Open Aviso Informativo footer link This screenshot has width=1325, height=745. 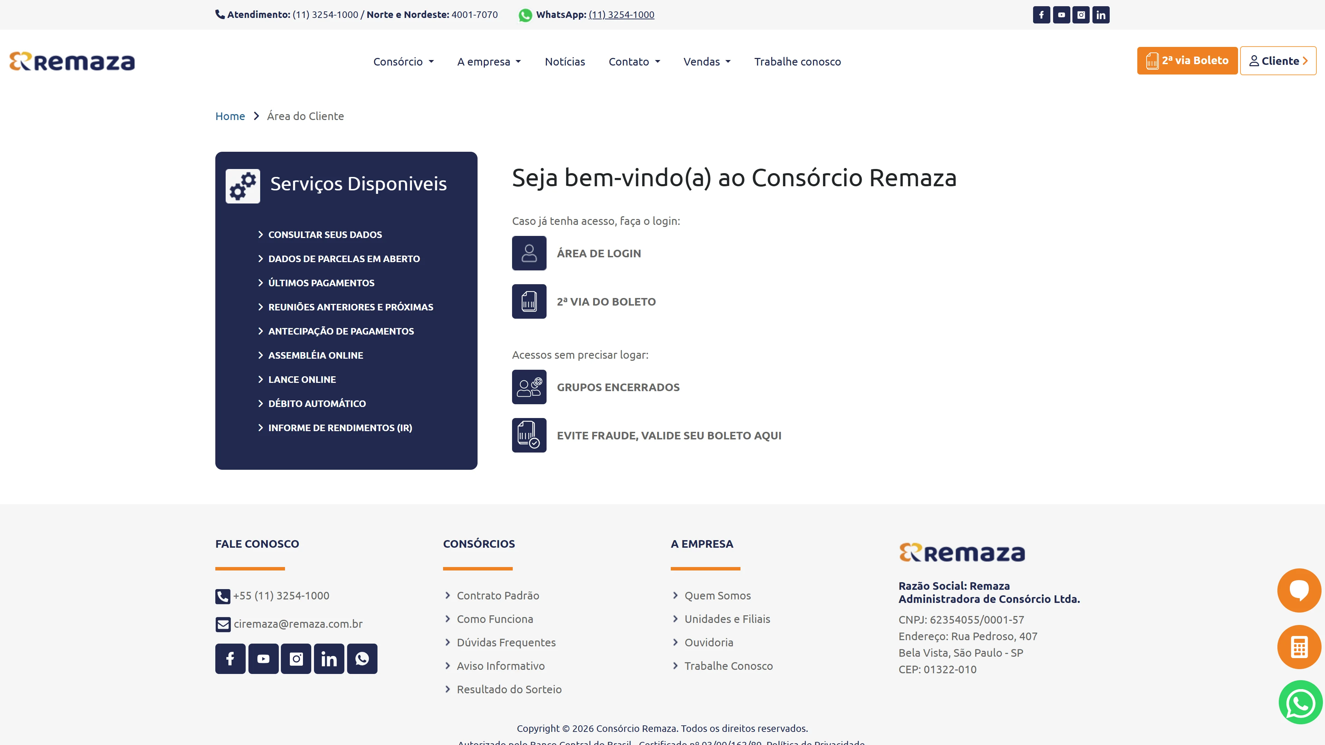(x=500, y=666)
